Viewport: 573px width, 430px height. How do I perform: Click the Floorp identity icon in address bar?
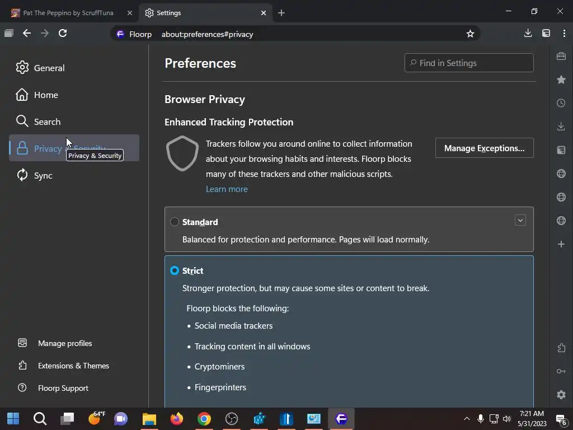click(x=120, y=34)
